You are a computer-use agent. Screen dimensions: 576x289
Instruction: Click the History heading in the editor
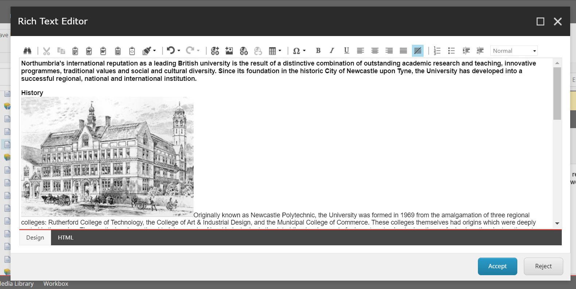(32, 93)
